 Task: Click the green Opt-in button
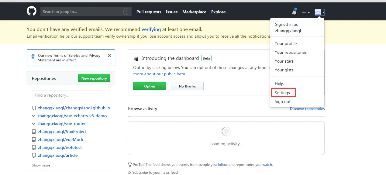click(150, 86)
